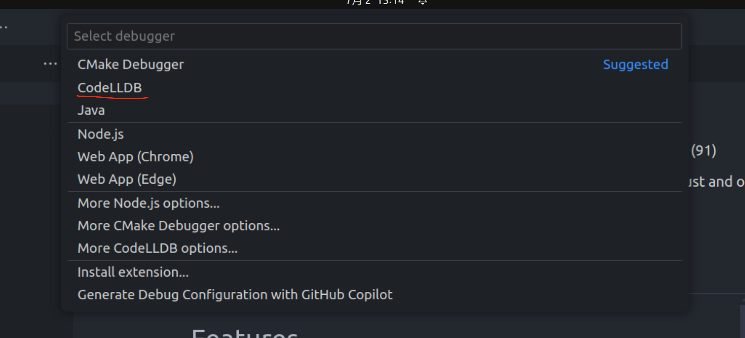745x338 pixels.
Task: Generate Debug Configuration with GitHub Copilot
Action: tap(235, 295)
